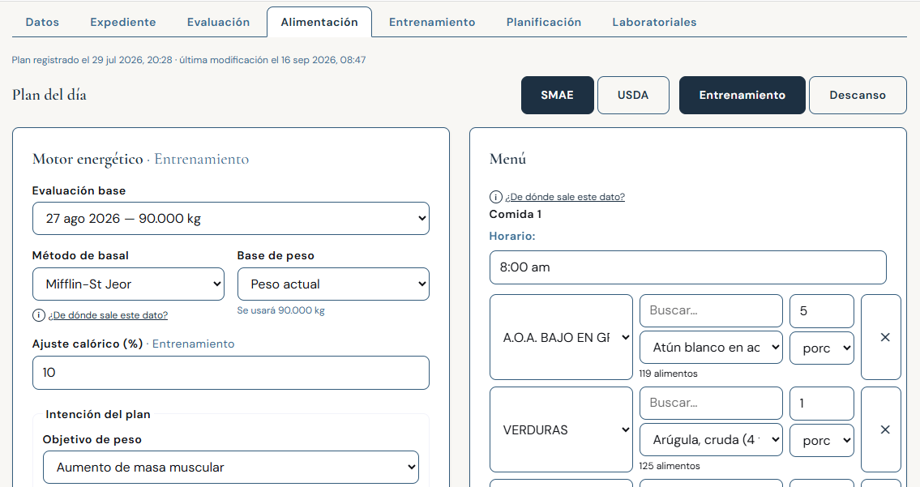920x487 pixels.
Task: Open the VERDURAS group dropdown
Action: 561,429
